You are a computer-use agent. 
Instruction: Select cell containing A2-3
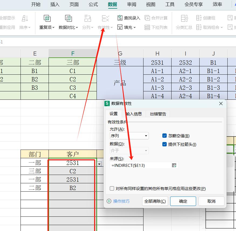point(186,87)
